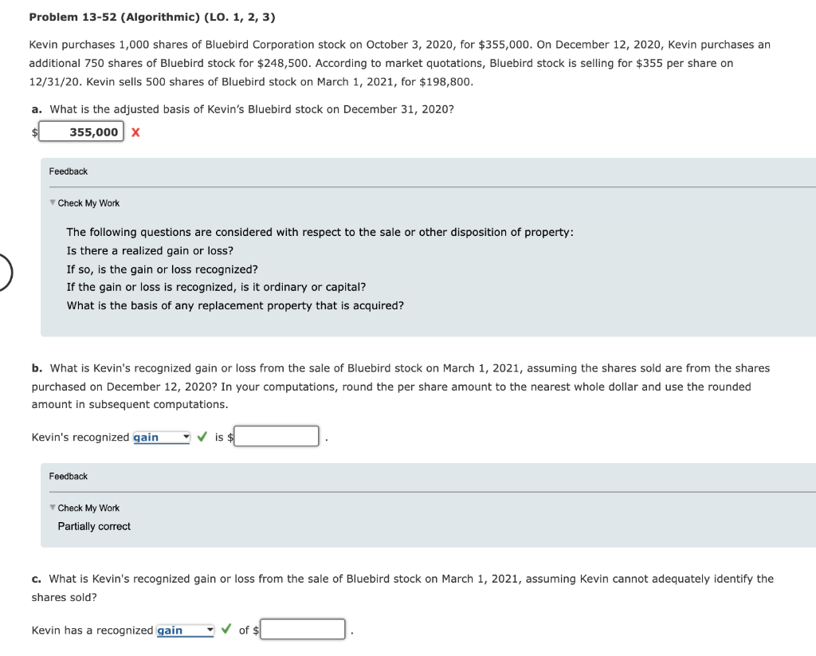Click the dropdown arrow on part c gain selector
This screenshot has width=816, height=656.
(210, 630)
